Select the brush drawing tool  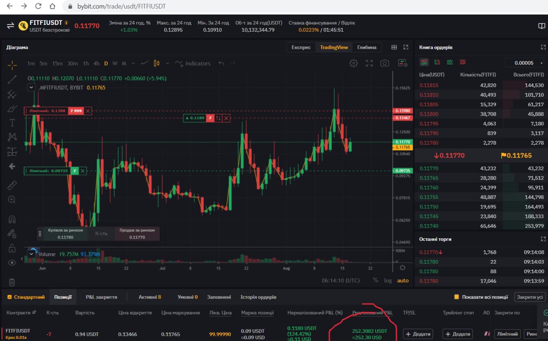(12, 109)
